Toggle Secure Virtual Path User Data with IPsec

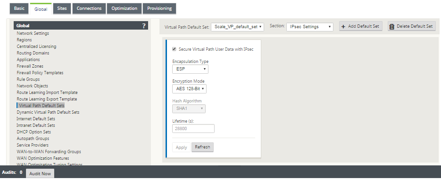[x=174, y=49]
